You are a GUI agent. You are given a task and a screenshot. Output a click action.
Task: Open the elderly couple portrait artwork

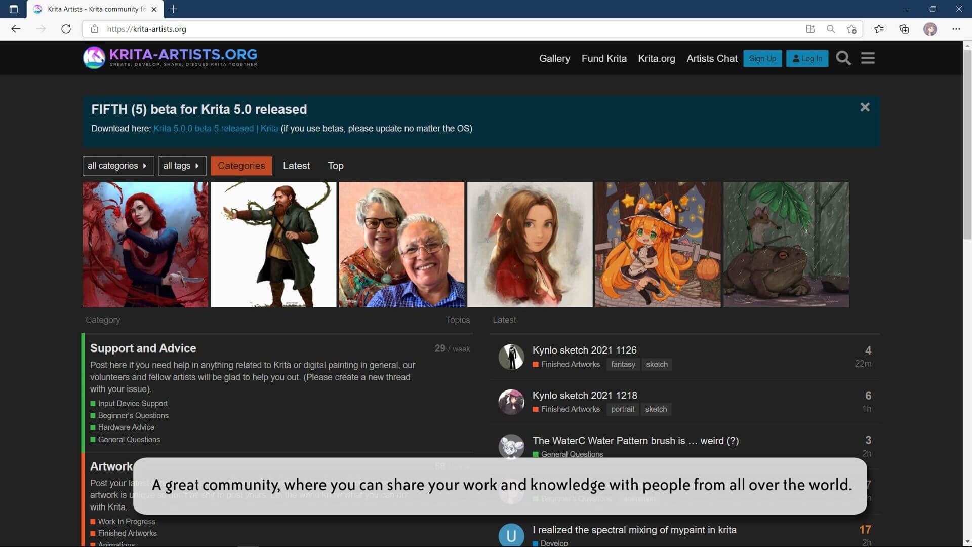[x=401, y=245]
